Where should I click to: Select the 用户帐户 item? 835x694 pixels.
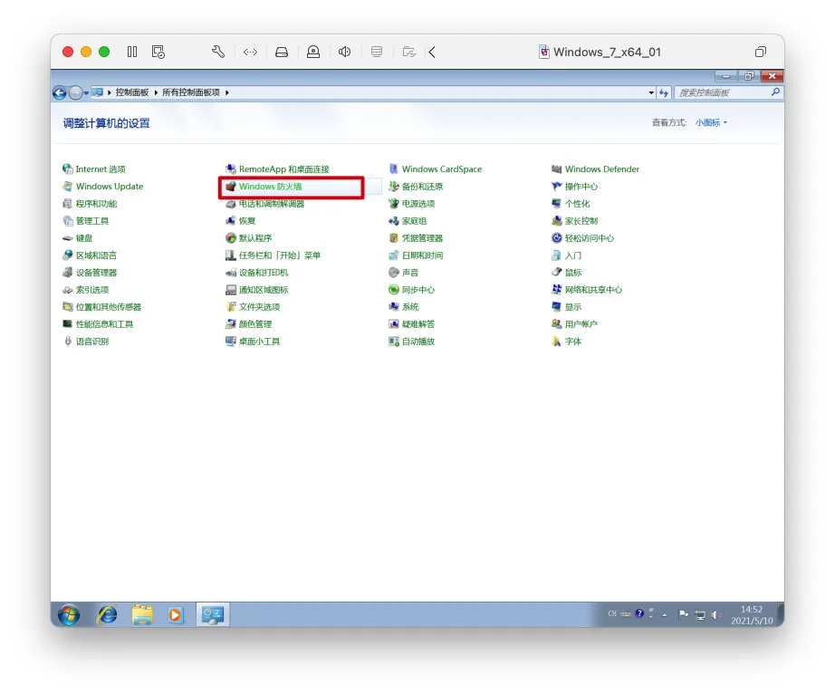574,323
